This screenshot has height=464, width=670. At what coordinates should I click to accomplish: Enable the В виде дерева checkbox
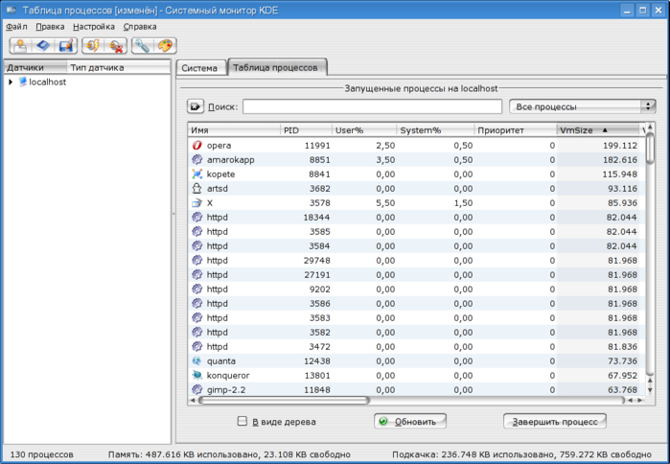tap(243, 421)
